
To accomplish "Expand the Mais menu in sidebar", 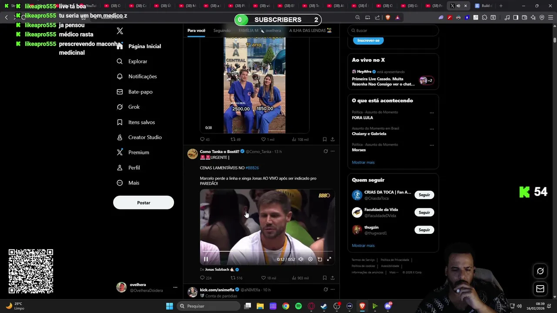I will point(128,183).
